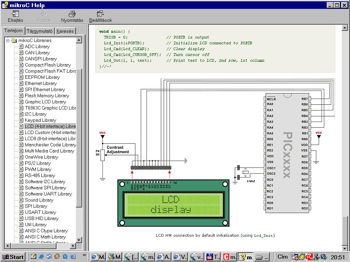
Task: Click the Internet Explorer quick launch icon
Action: [41, 257]
